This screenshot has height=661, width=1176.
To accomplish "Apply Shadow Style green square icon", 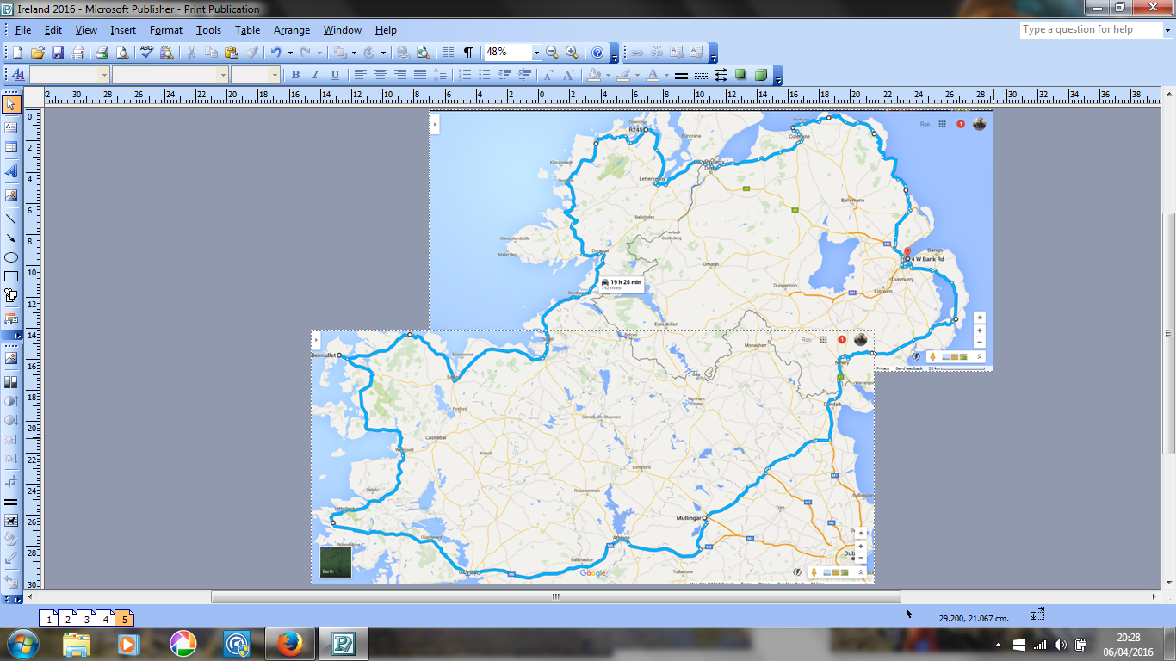I will click(740, 75).
